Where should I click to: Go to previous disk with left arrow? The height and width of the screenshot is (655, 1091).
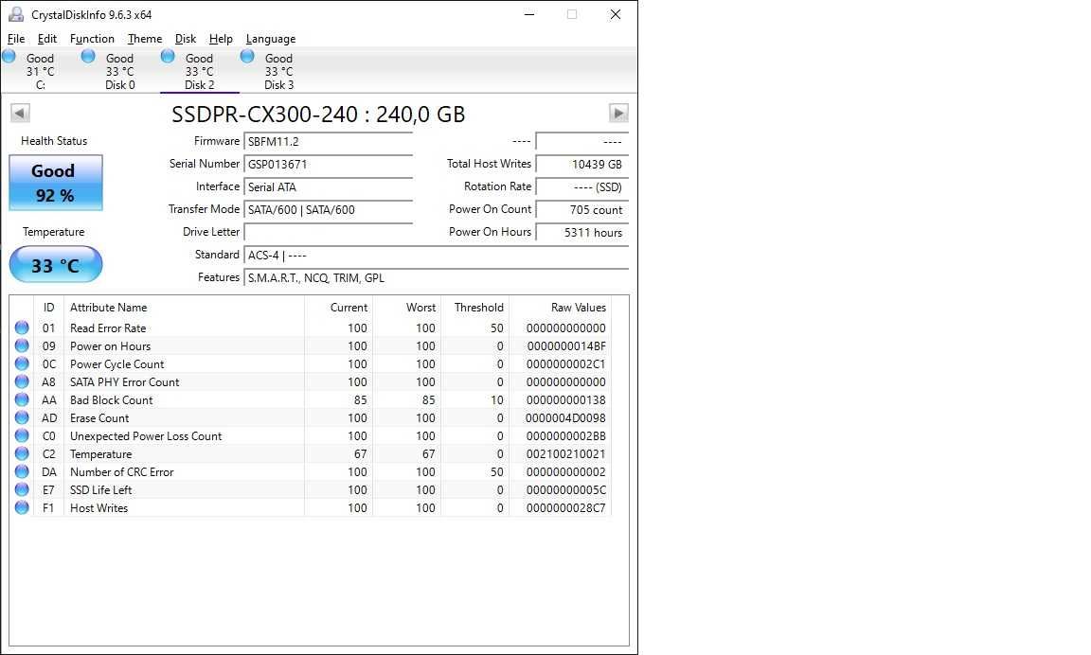[x=20, y=113]
